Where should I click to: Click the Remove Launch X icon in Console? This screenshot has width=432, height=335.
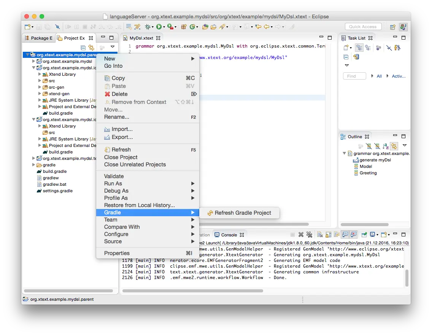pos(301,234)
